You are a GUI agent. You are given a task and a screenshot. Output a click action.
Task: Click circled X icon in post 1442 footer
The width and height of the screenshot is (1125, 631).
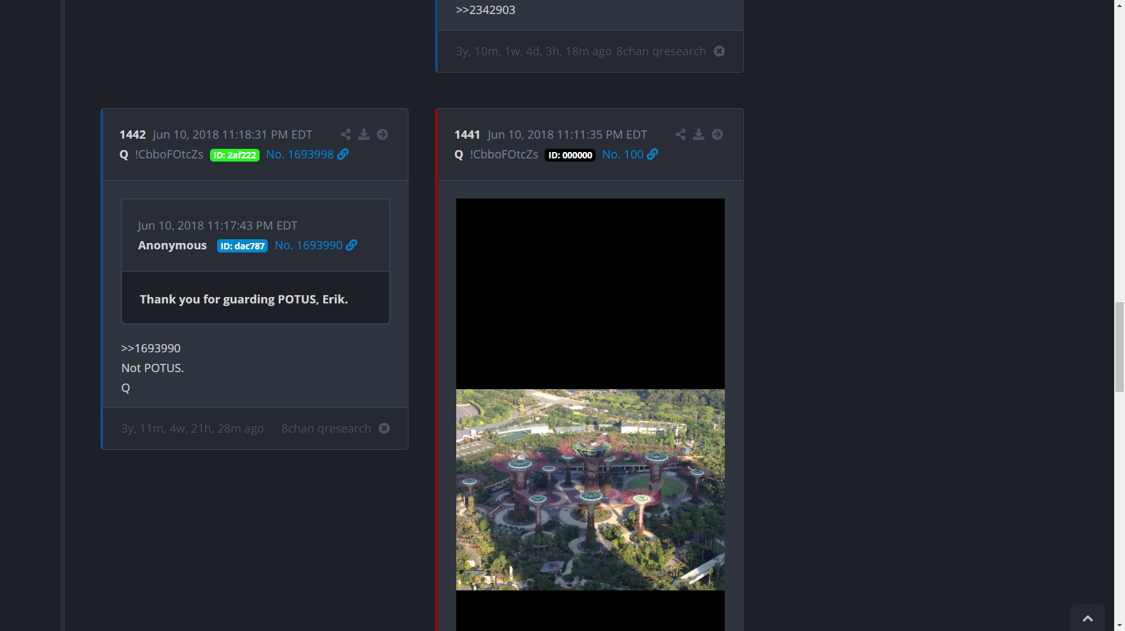point(384,428)
